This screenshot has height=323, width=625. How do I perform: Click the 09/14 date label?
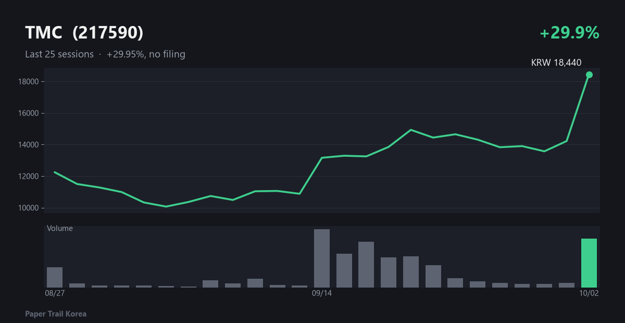(322, 293)
